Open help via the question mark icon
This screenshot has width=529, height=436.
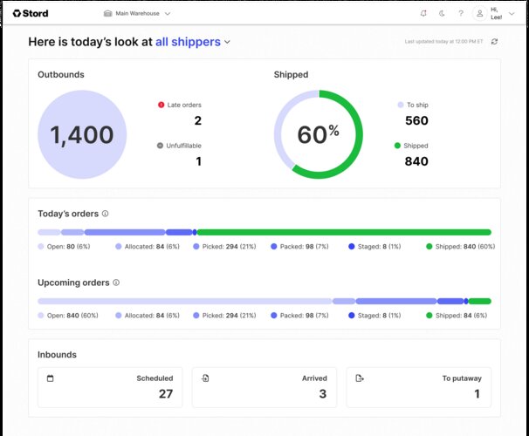point(461,14)
